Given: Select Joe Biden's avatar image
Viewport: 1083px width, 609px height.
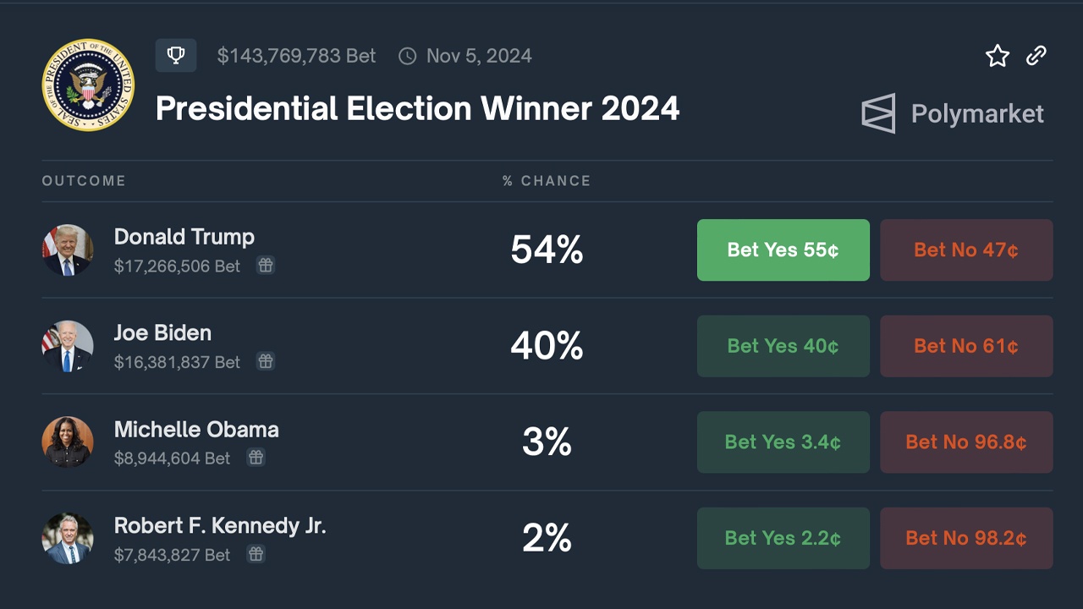Looking at the screenshot, I should point(68,346).
